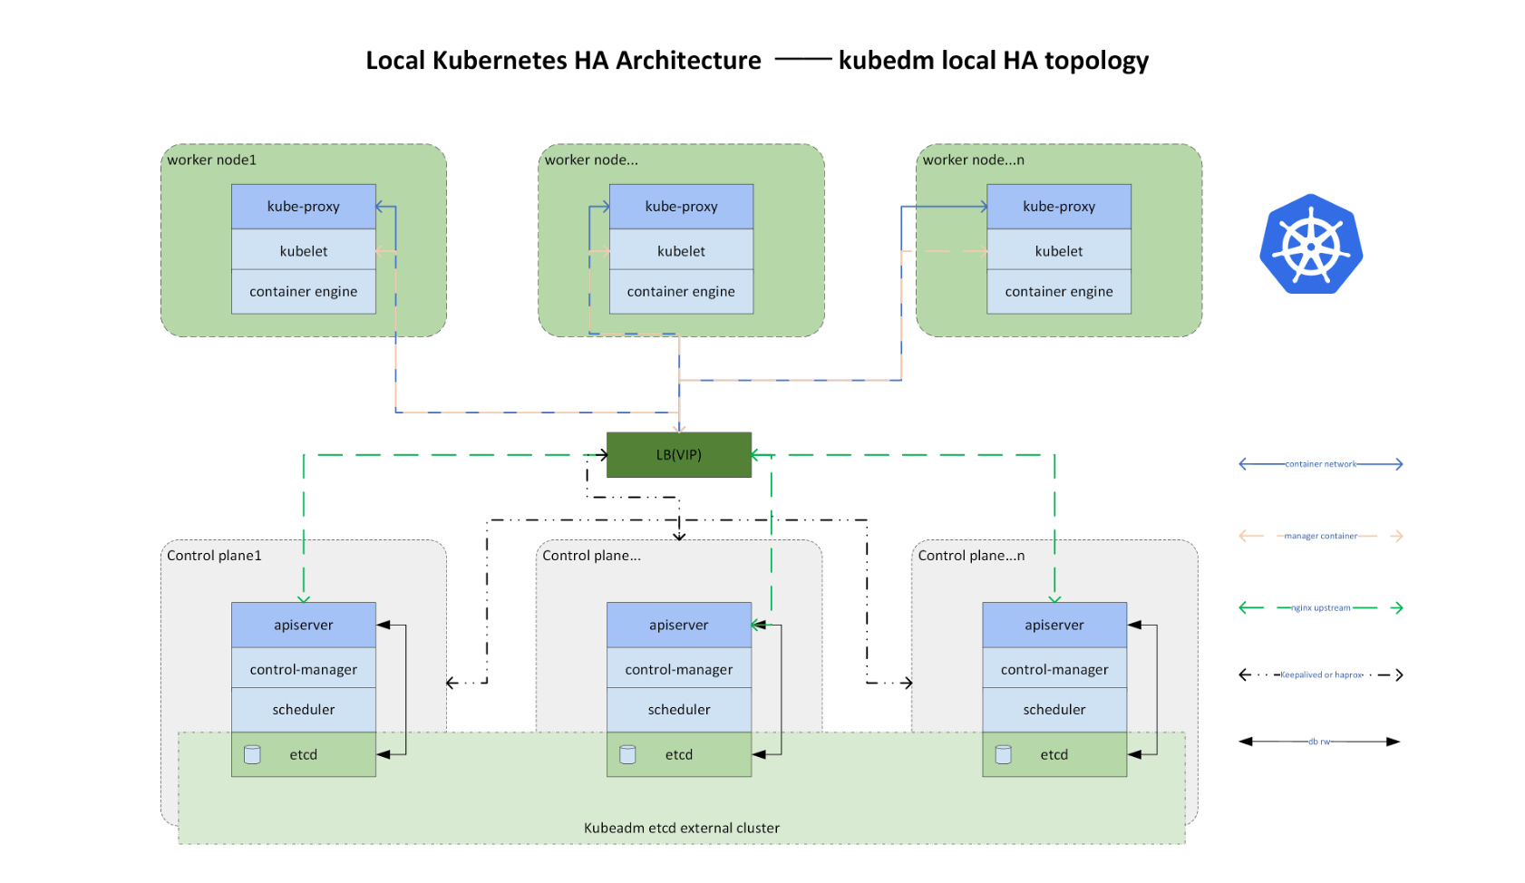Select the etcd database cylinder in Control plane1
The width and height of the screenshot is (1525, 883).
pos(252,753)
